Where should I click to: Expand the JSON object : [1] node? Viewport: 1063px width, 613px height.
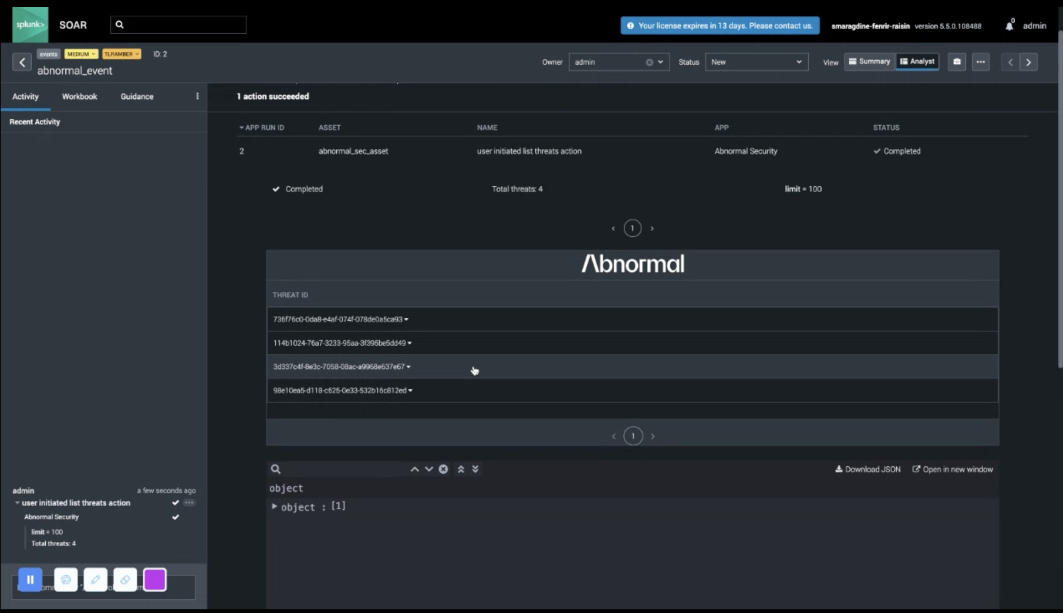[x=274, y=506]
